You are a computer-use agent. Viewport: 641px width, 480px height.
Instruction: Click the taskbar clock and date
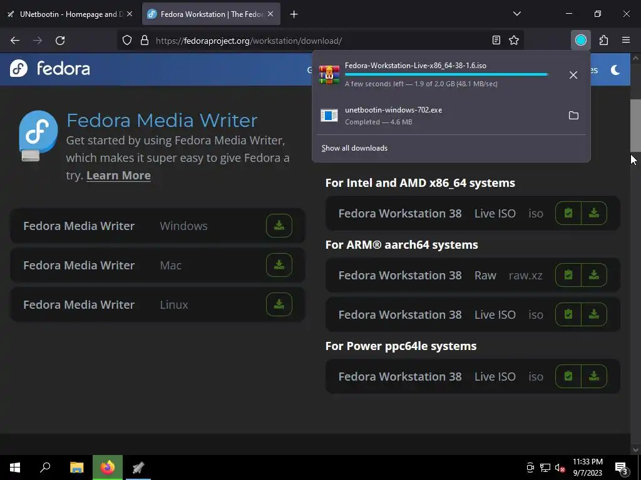(x=587, y=467)
